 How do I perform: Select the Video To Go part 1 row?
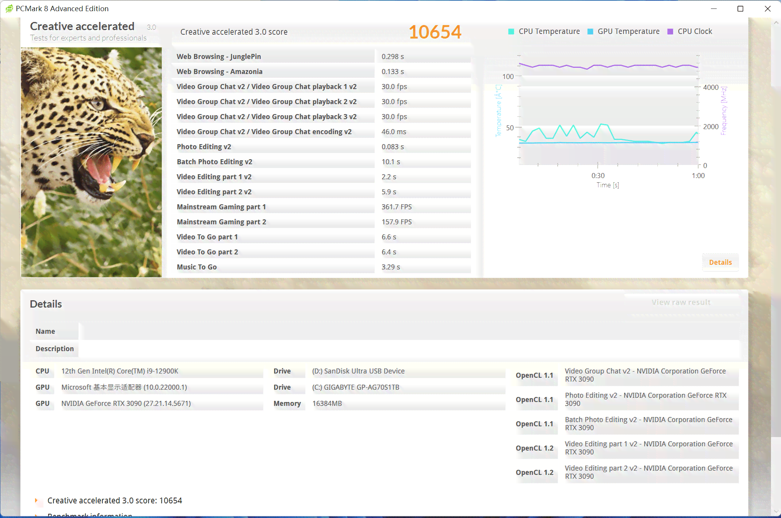tap(322, 237)
